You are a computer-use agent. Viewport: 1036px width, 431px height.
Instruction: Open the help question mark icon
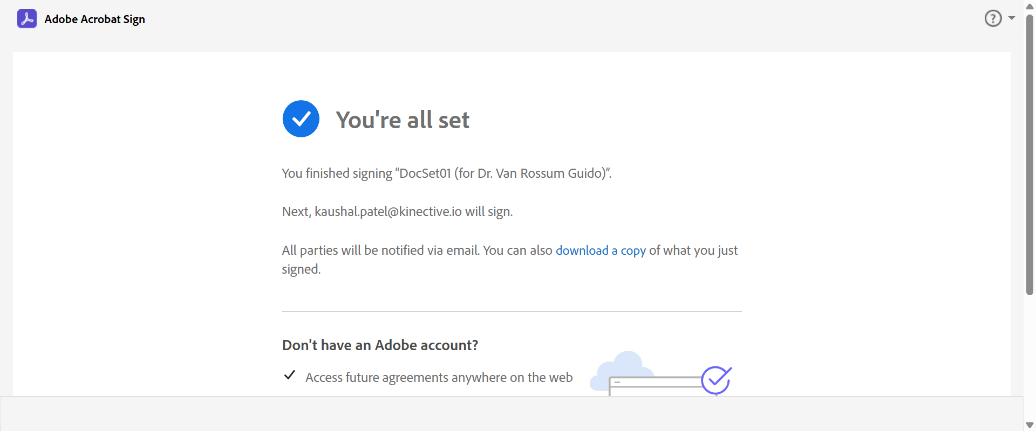tap(993, 18)
